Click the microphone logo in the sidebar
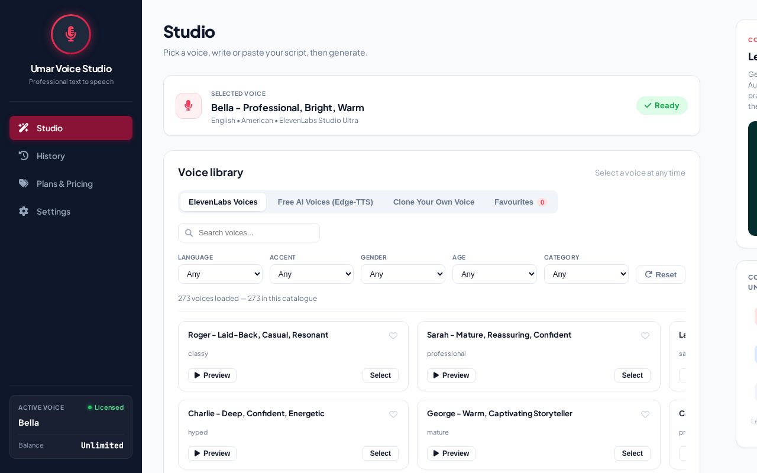The width and height of the screenshot is (757, 473). tap(71, 34)
